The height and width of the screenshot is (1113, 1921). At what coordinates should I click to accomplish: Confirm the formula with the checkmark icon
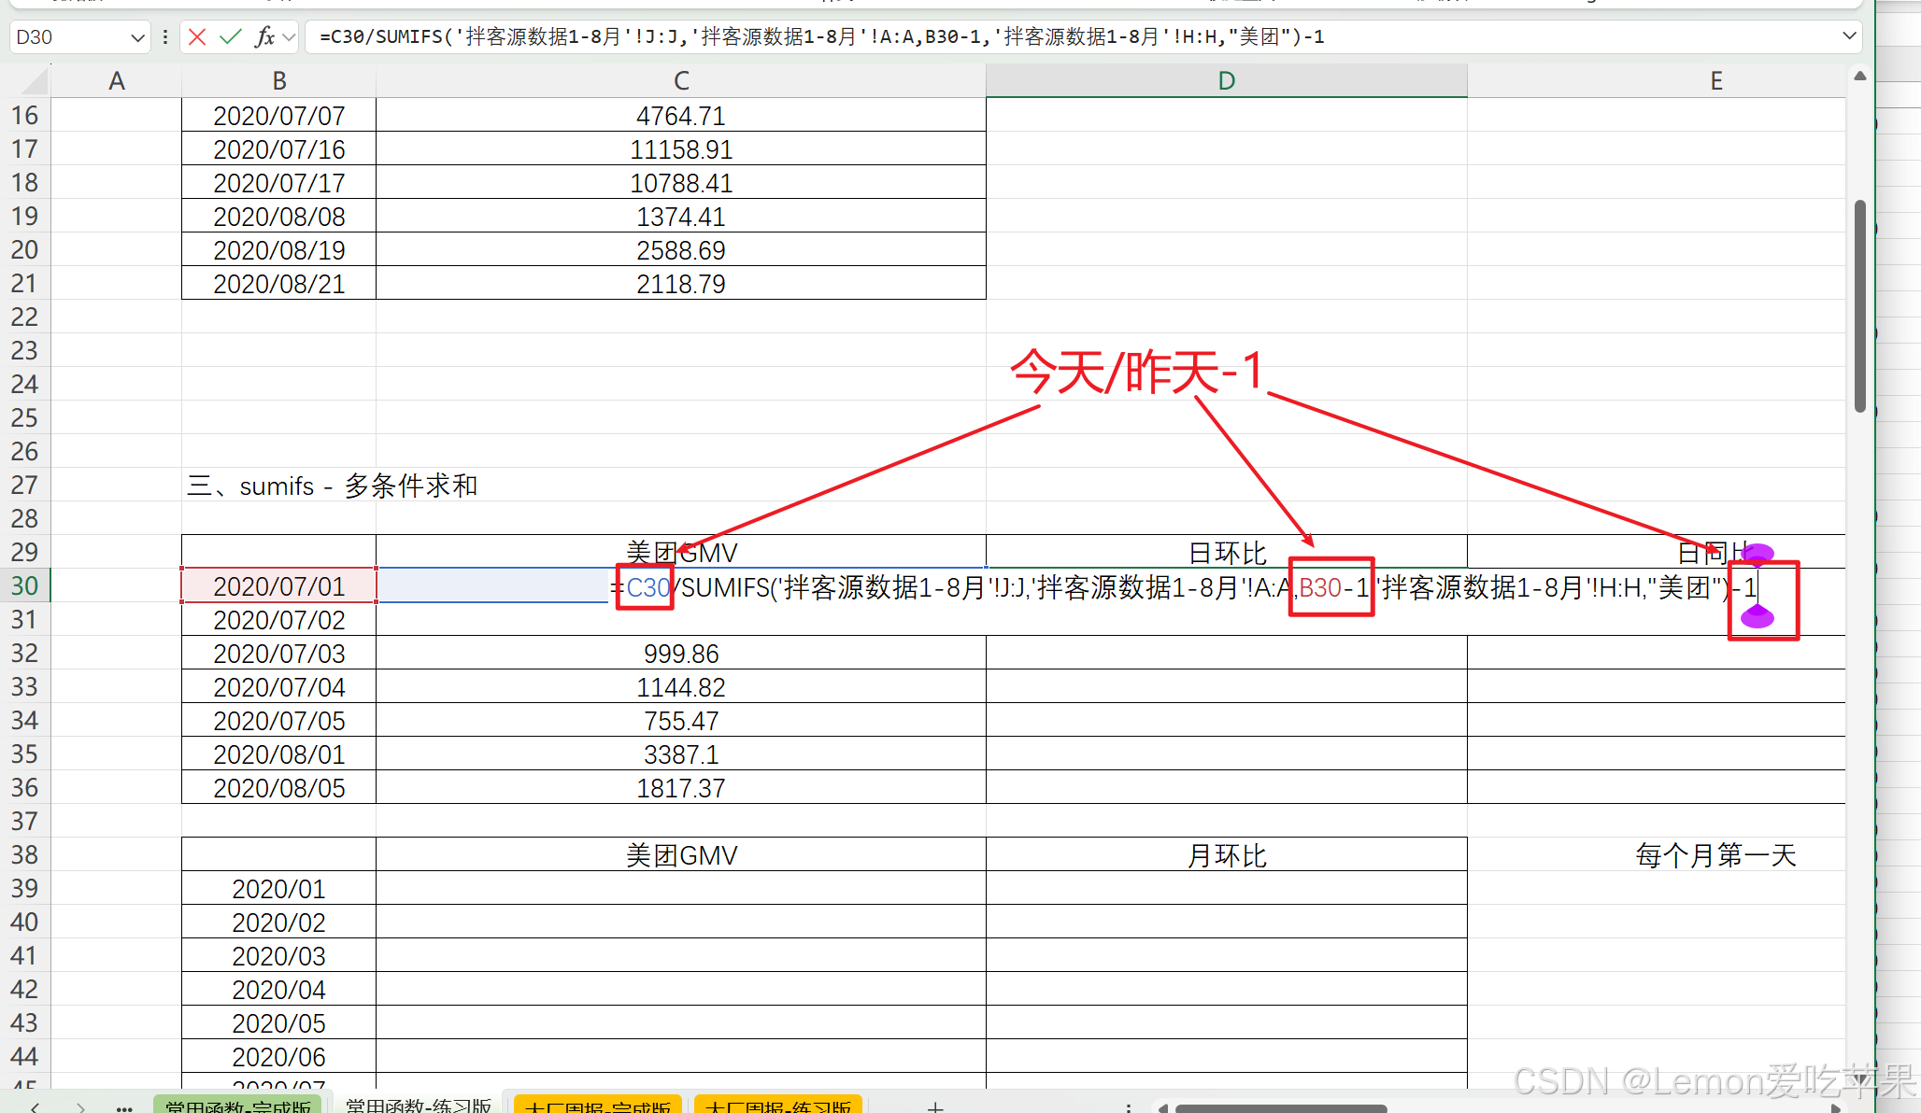pos(230,37)
